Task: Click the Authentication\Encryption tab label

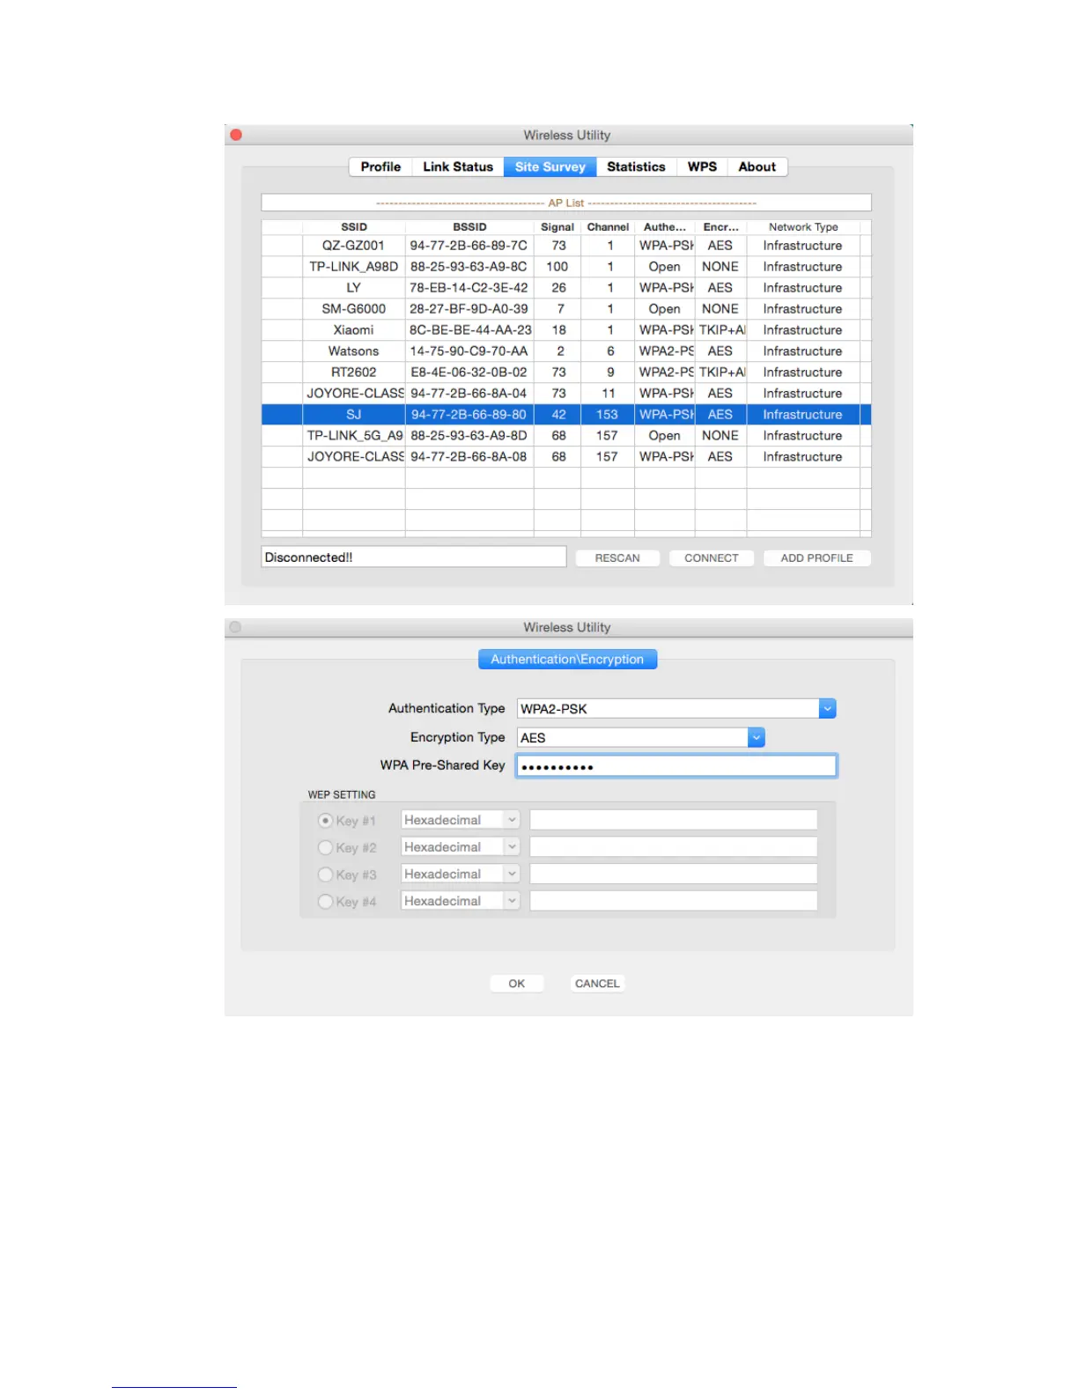Action: [567, 660]
